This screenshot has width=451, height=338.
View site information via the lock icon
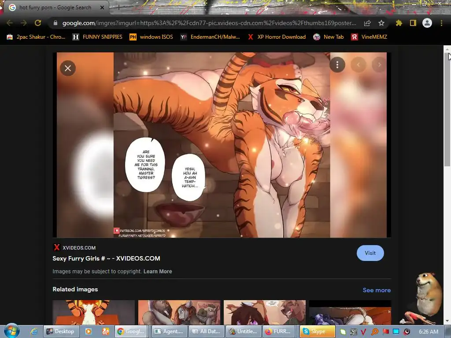(x=55, y=23)
